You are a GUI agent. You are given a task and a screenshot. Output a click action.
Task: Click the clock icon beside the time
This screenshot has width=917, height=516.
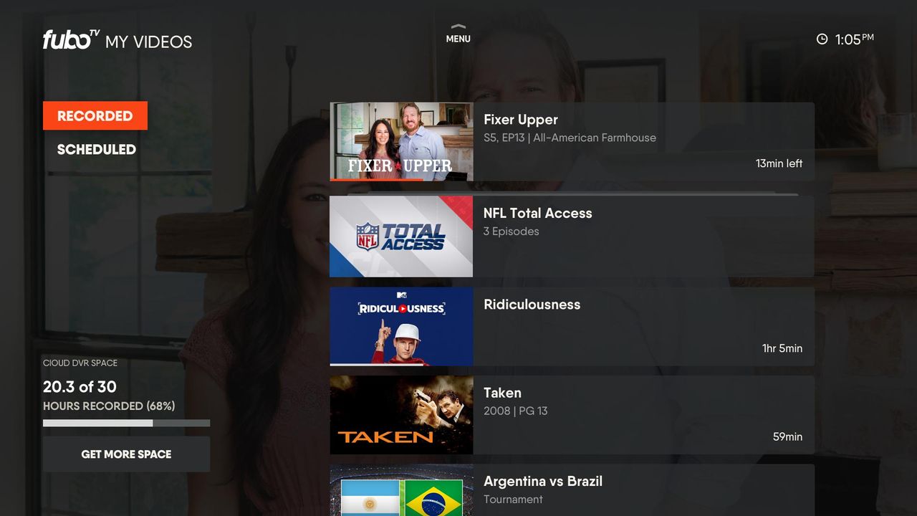tap(822, 39)
